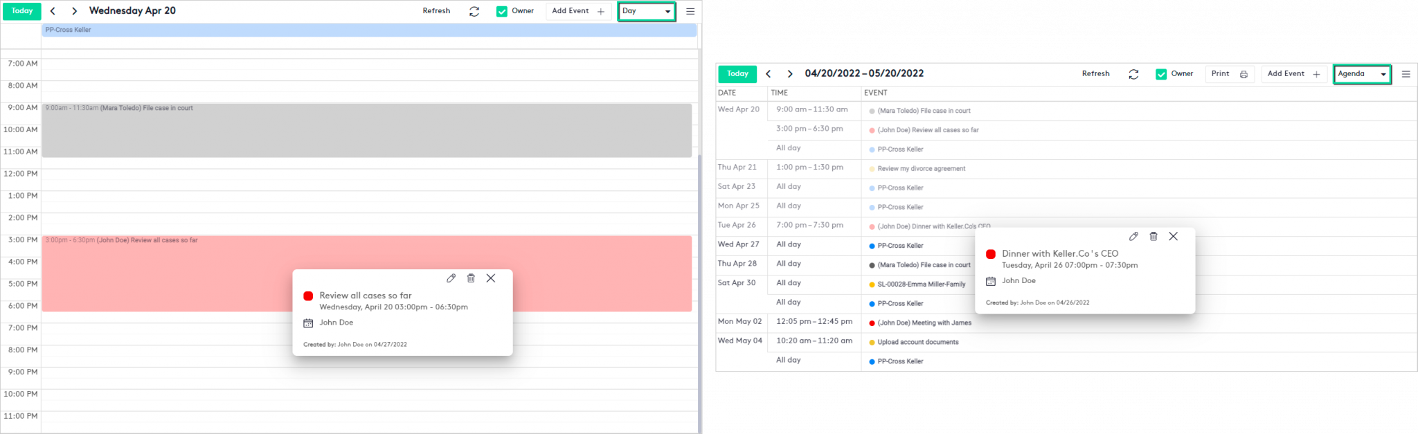Click Print button in Agenda view
The width and height of the screenshot is (1418, 434).
pos(1230,74)
